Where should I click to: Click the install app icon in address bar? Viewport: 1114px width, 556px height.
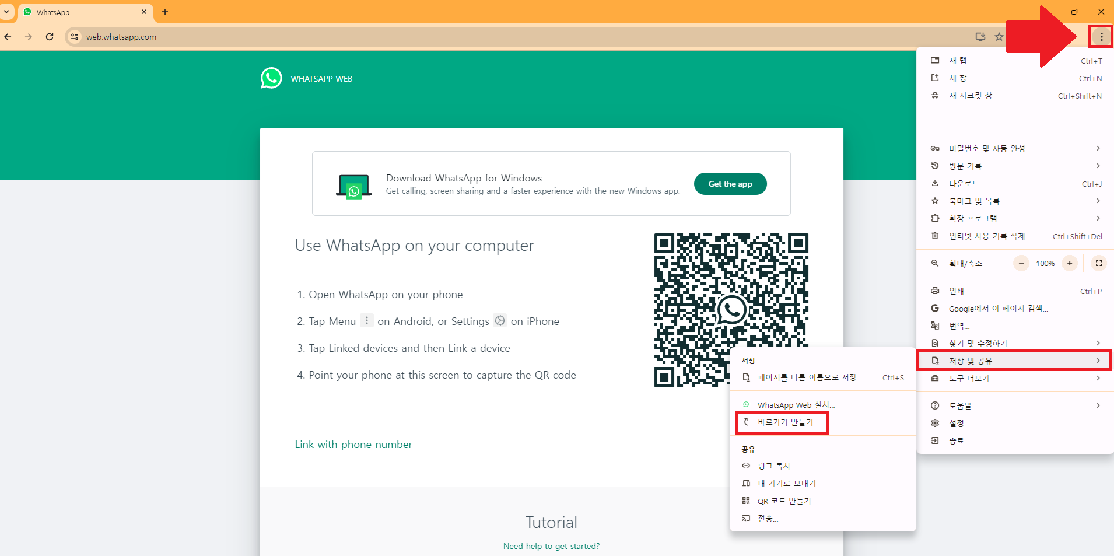pos(980,37)
